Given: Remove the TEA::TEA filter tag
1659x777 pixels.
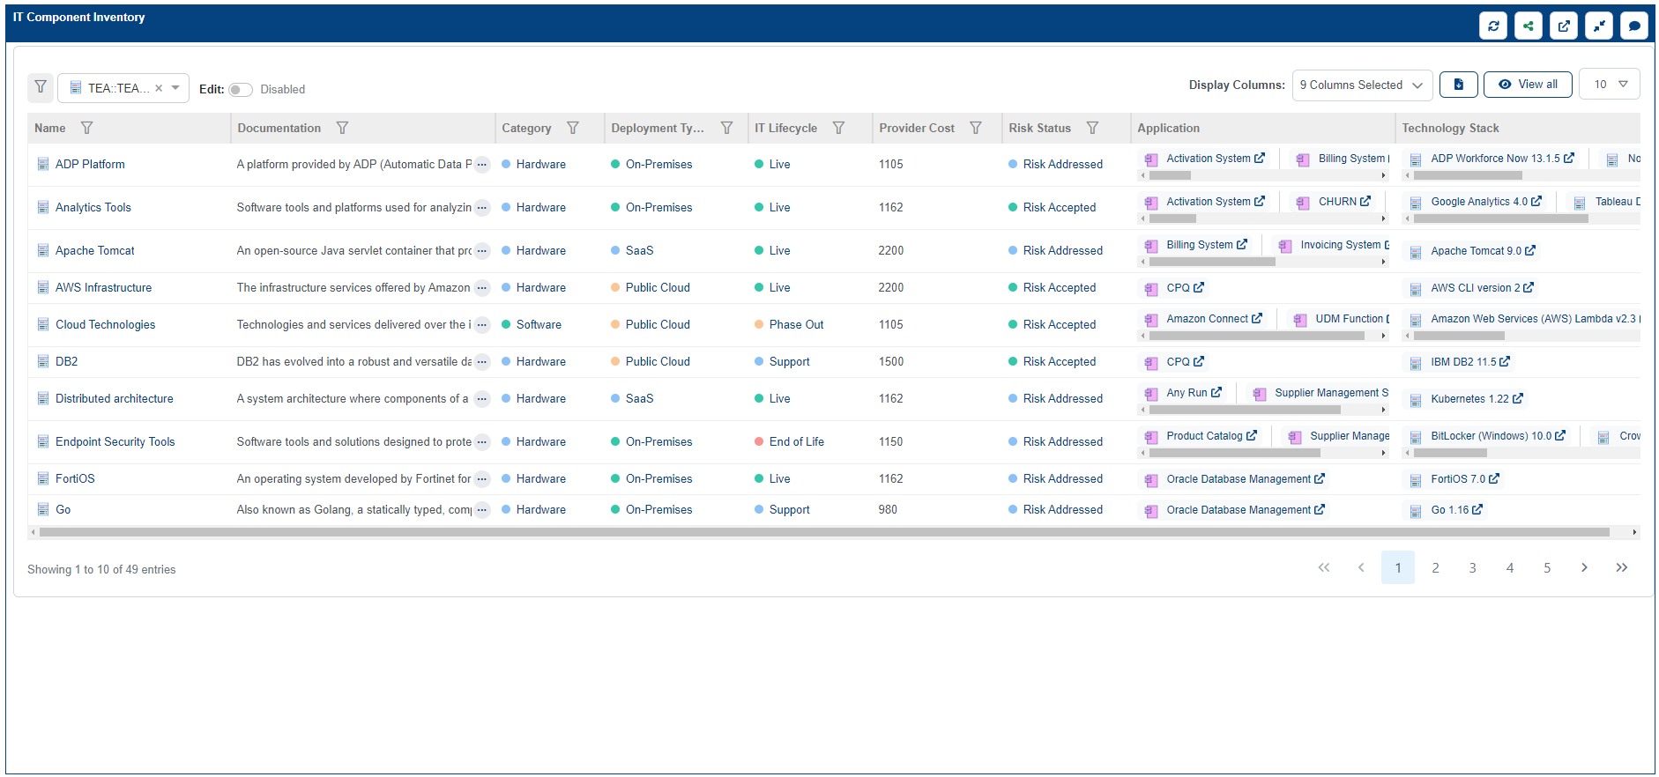Looking at the screenshot, I should tap(159, 88).
